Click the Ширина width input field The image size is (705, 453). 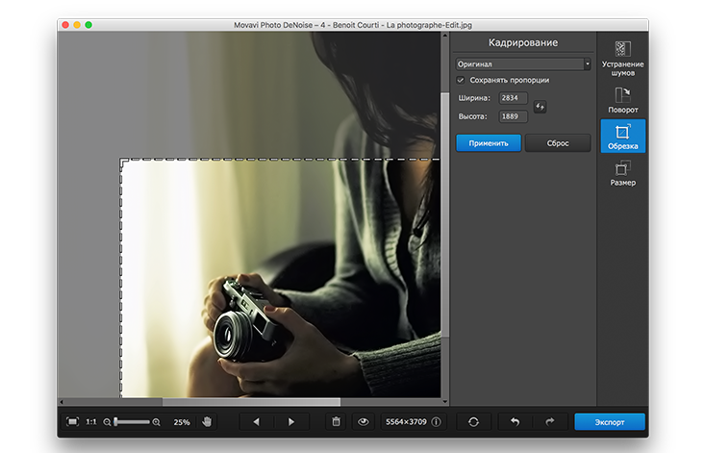coord(513,98)
